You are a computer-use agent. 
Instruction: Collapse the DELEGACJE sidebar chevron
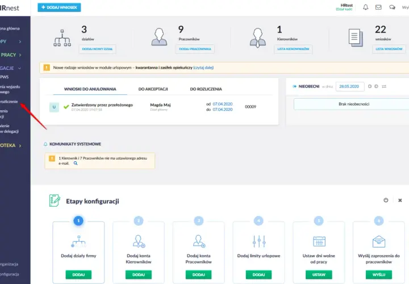click(19, 68)
